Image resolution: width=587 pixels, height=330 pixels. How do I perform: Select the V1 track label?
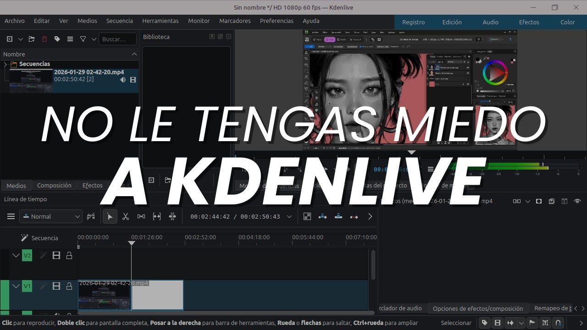(27, 286)
